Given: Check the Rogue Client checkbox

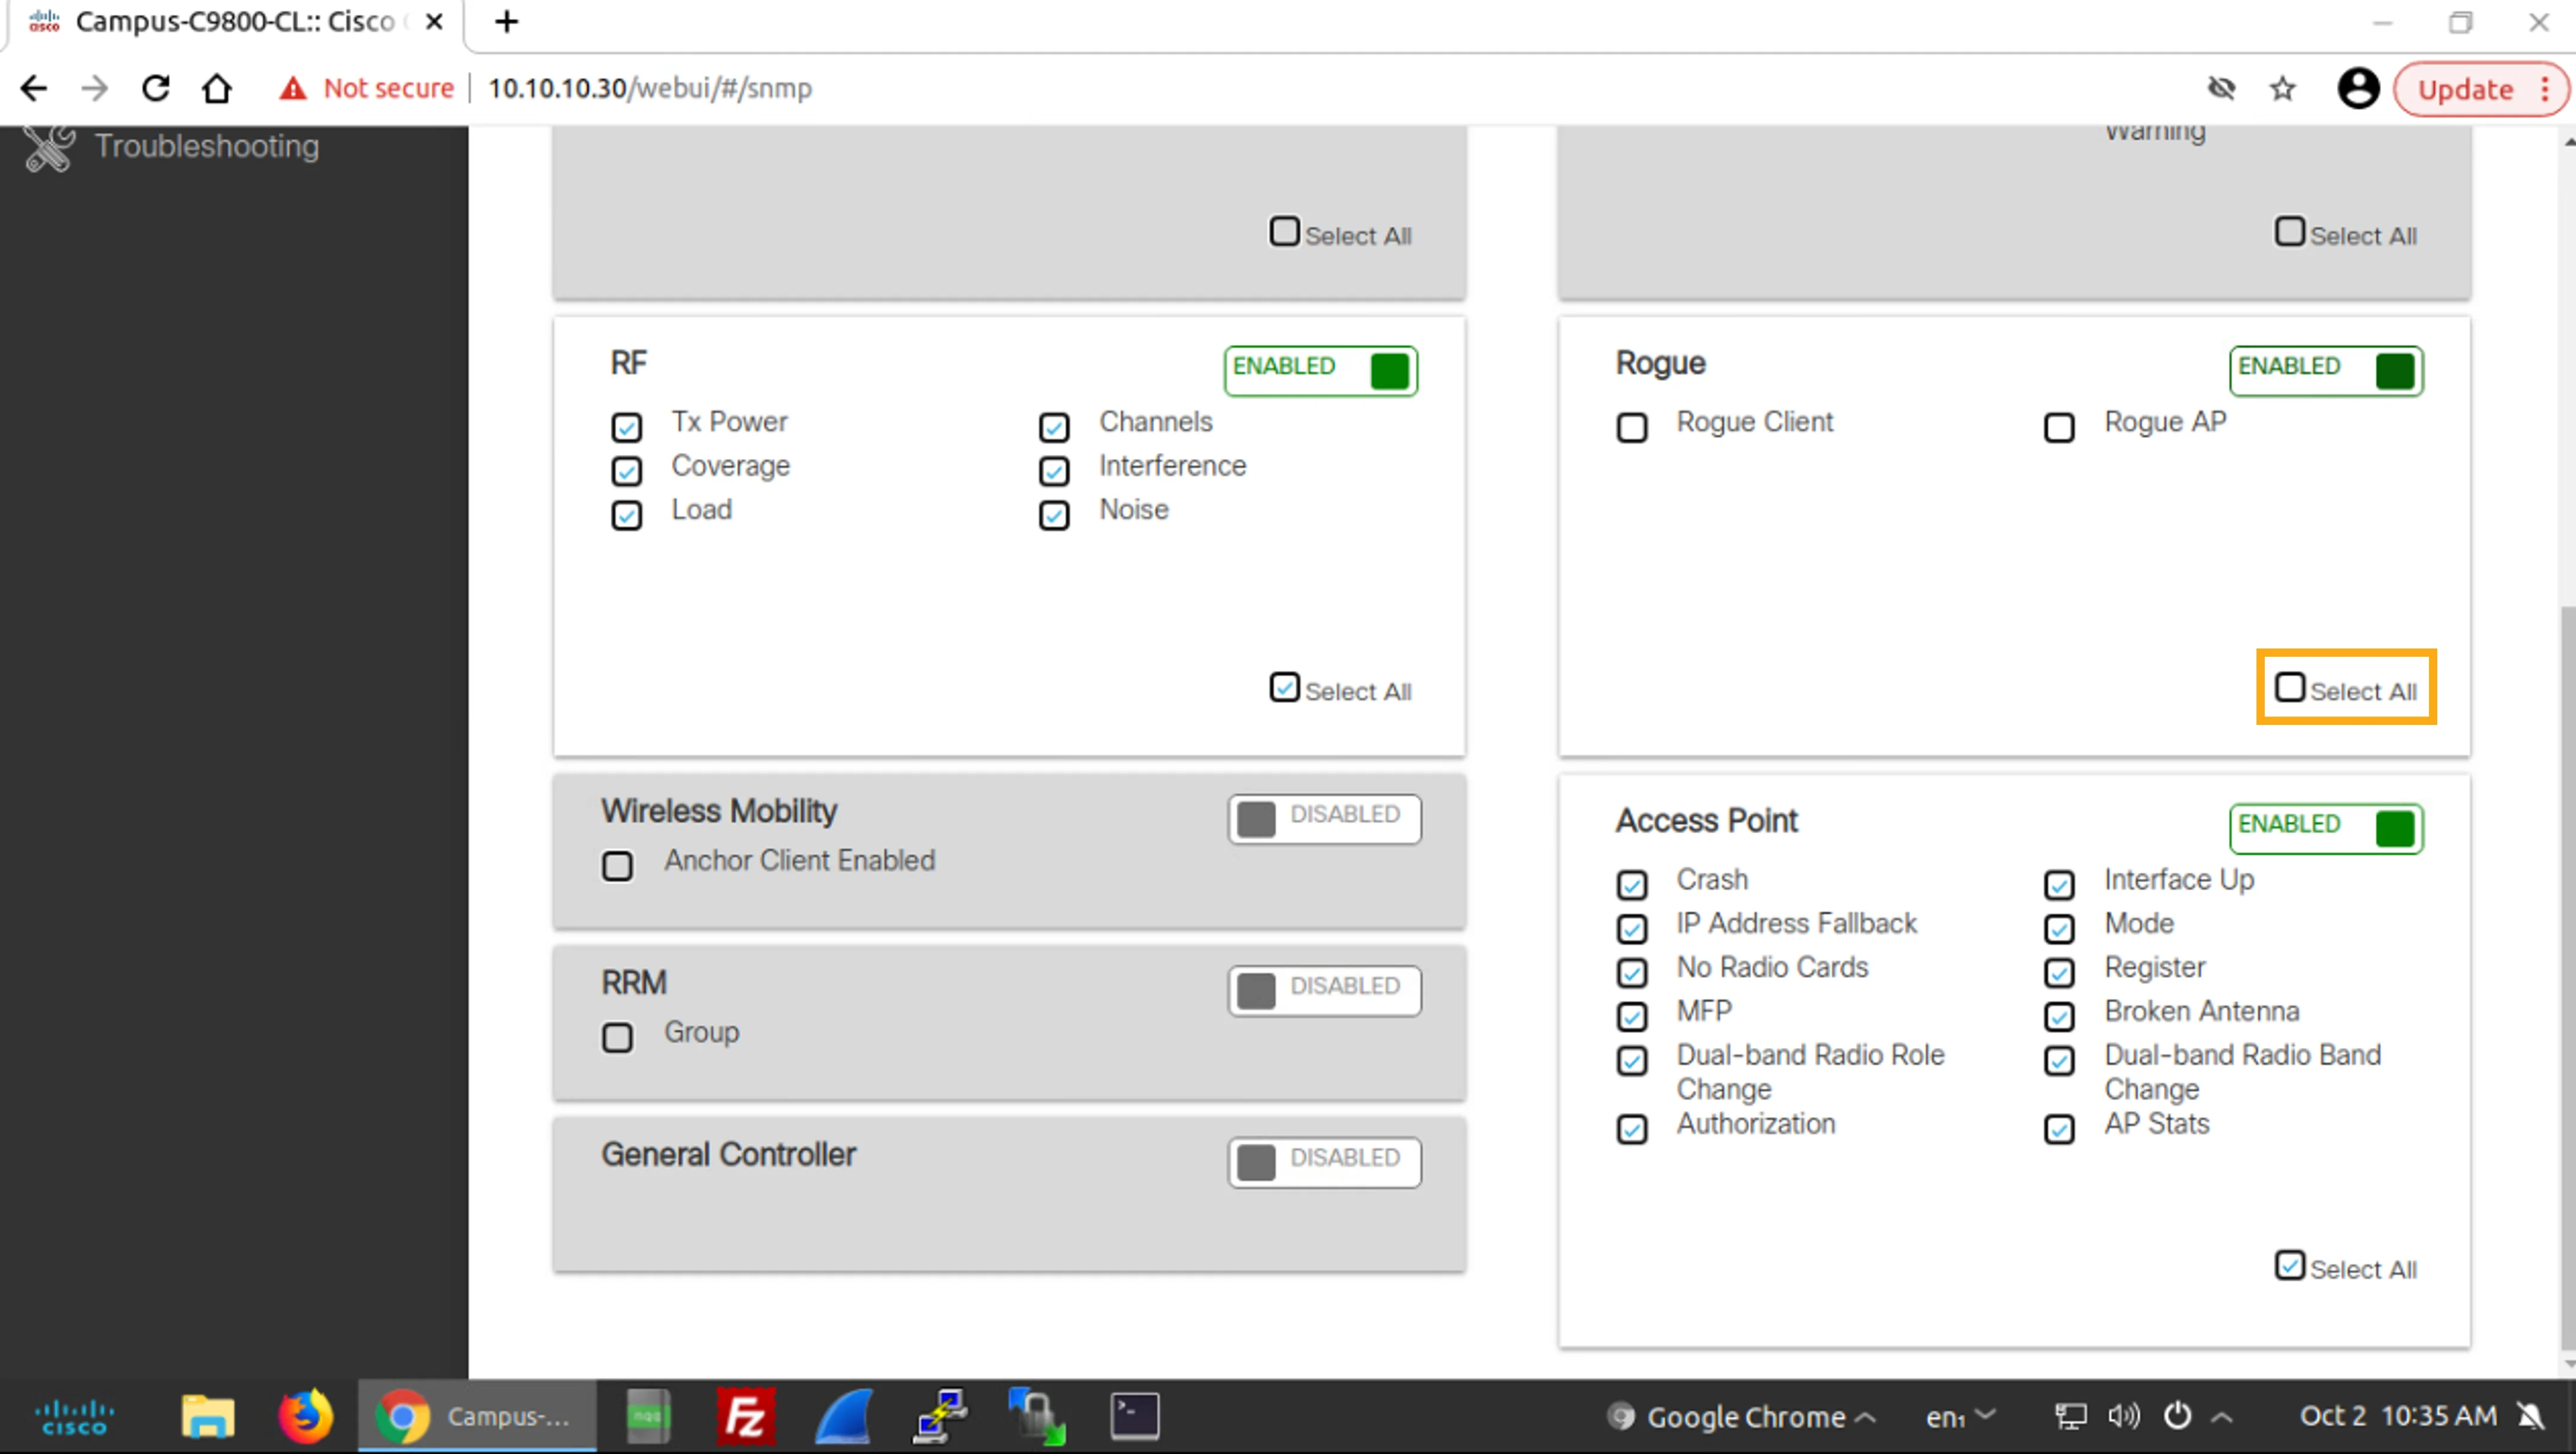Looking at the screenshot, I should coord(1632,427).
